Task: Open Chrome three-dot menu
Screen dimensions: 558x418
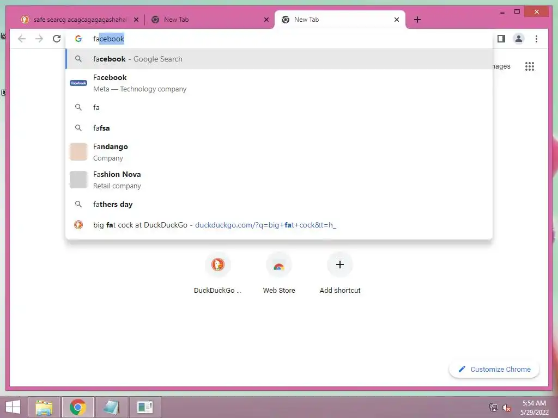Action: coord(536,39)
